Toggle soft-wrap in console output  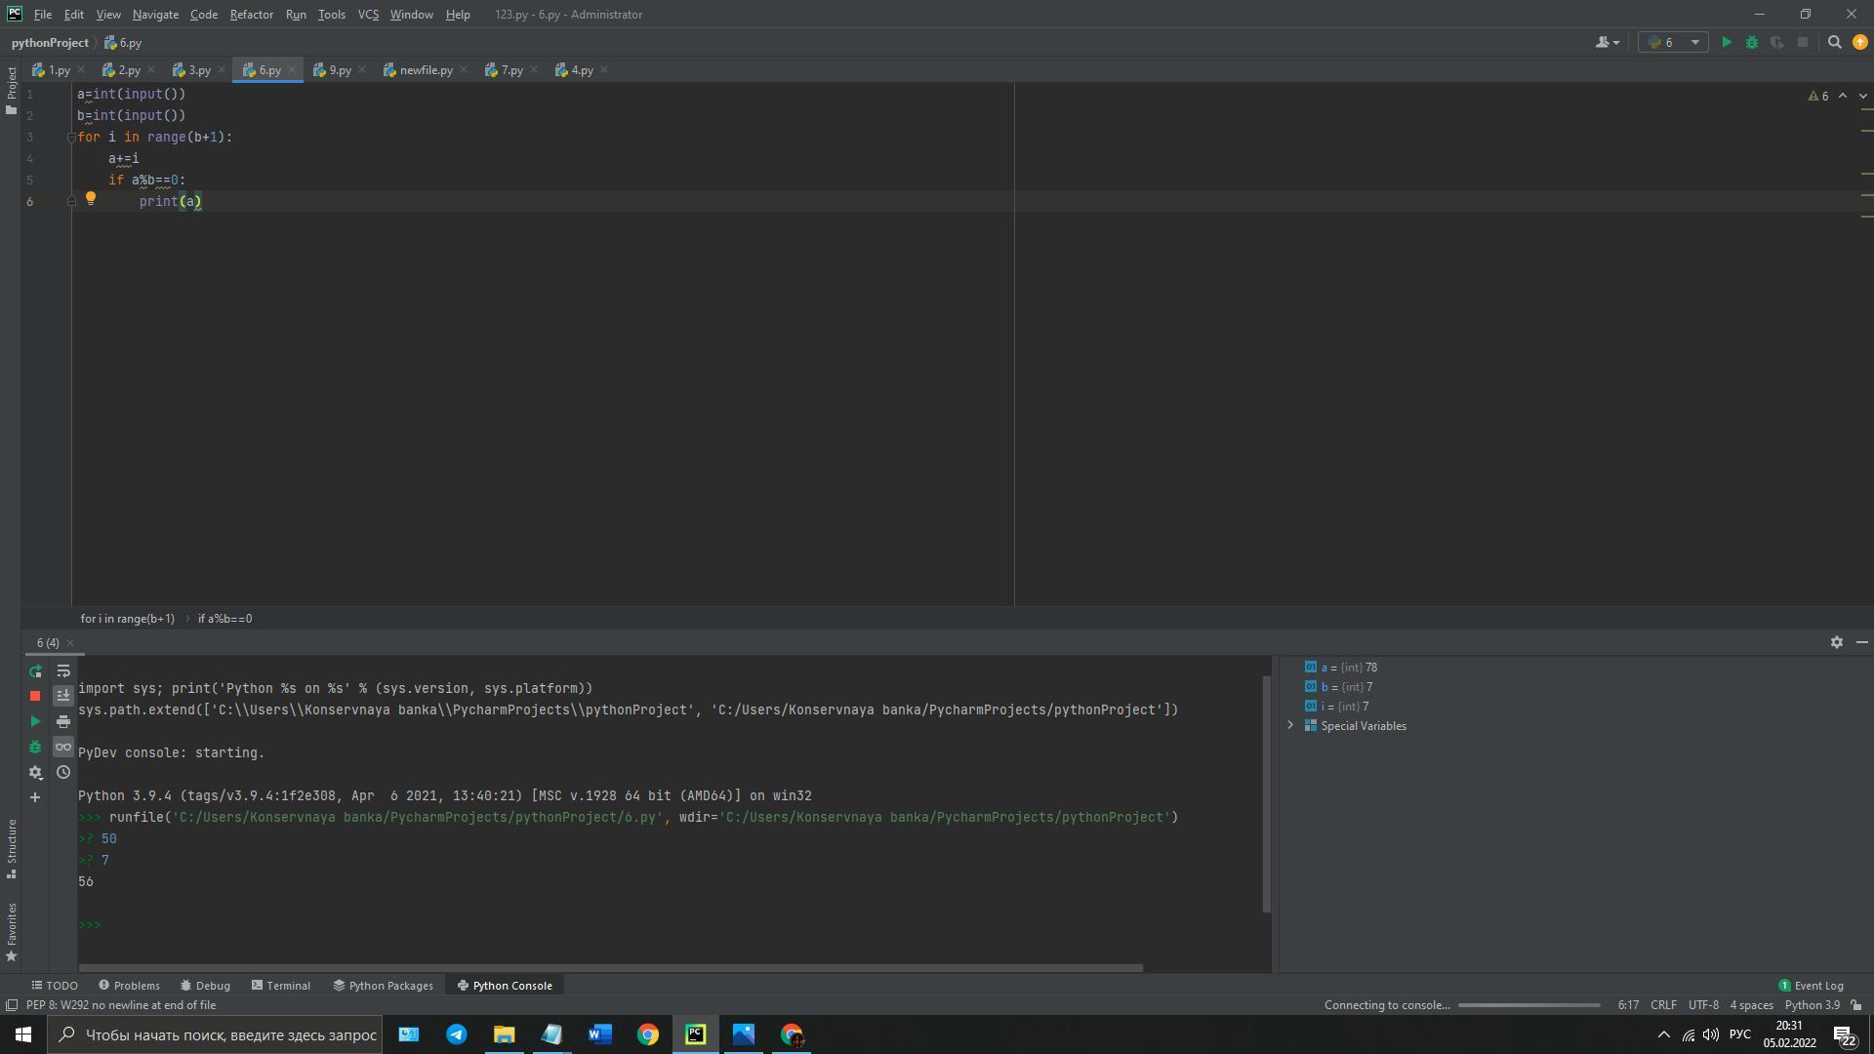63,671
